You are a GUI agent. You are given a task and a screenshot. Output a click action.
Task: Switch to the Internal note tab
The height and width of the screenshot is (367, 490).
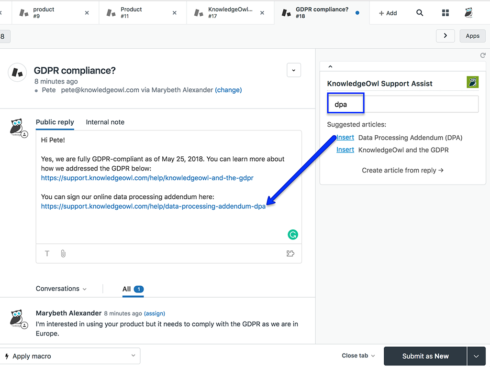(x=105, y=122)
